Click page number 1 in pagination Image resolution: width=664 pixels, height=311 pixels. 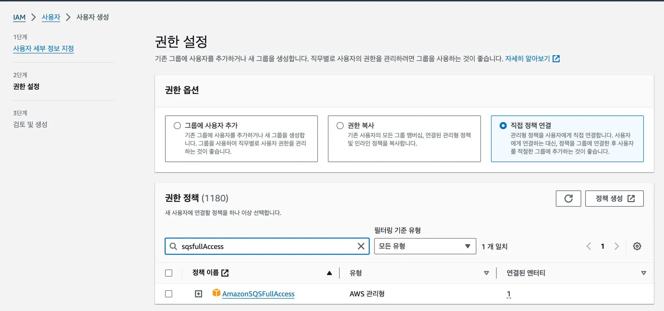[602, 246]
